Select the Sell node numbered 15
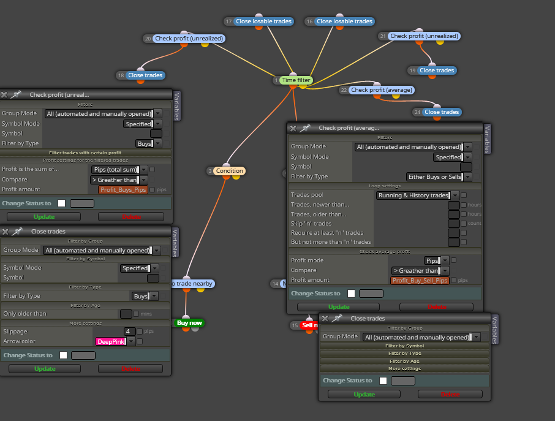The image size is (555, 421). click(309, 325)
